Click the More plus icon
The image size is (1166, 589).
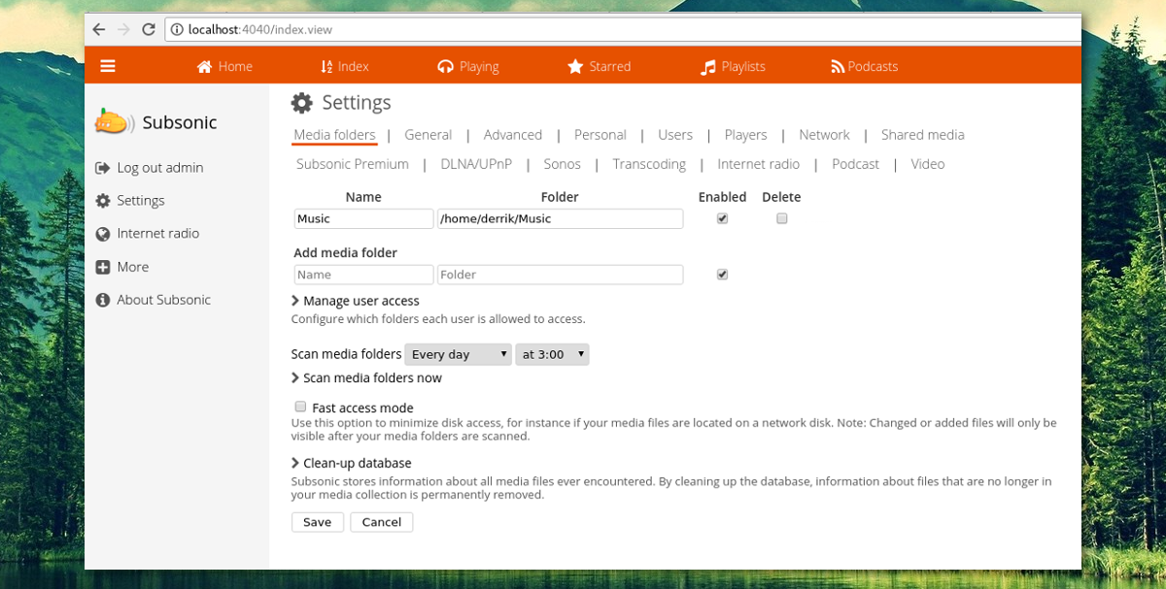(x=103, y=267)
